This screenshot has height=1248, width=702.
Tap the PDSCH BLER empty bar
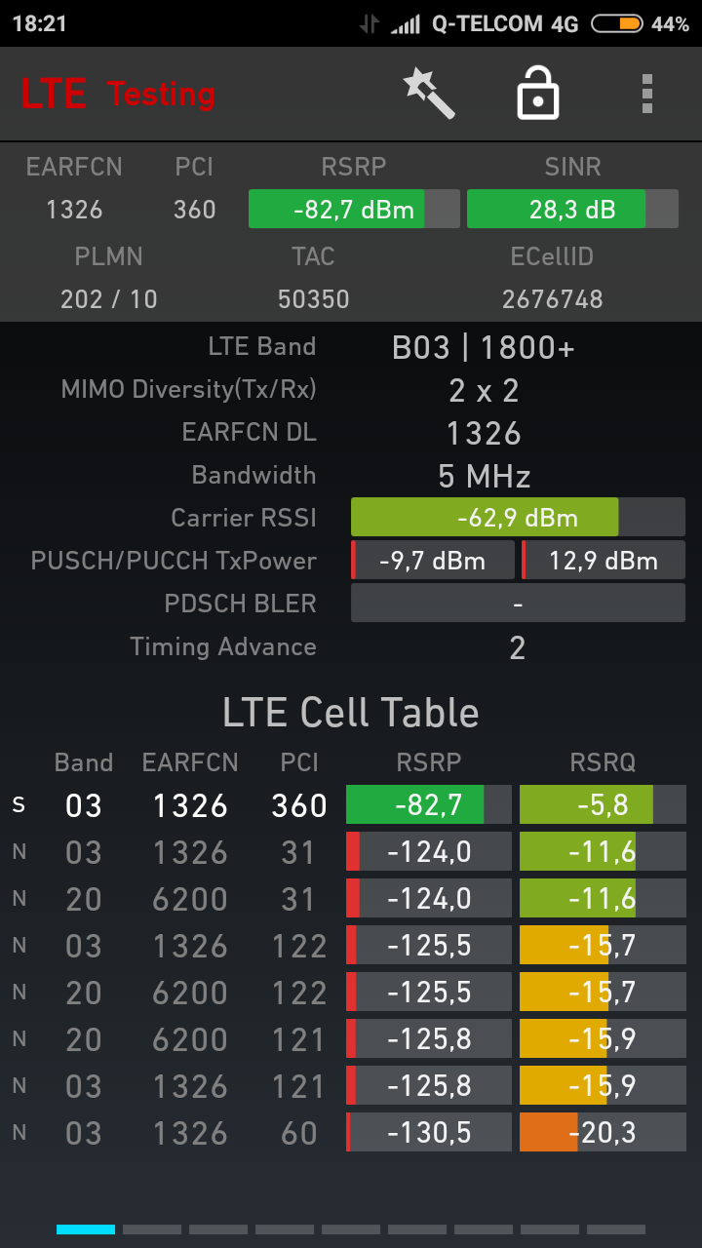pos(518,604)
